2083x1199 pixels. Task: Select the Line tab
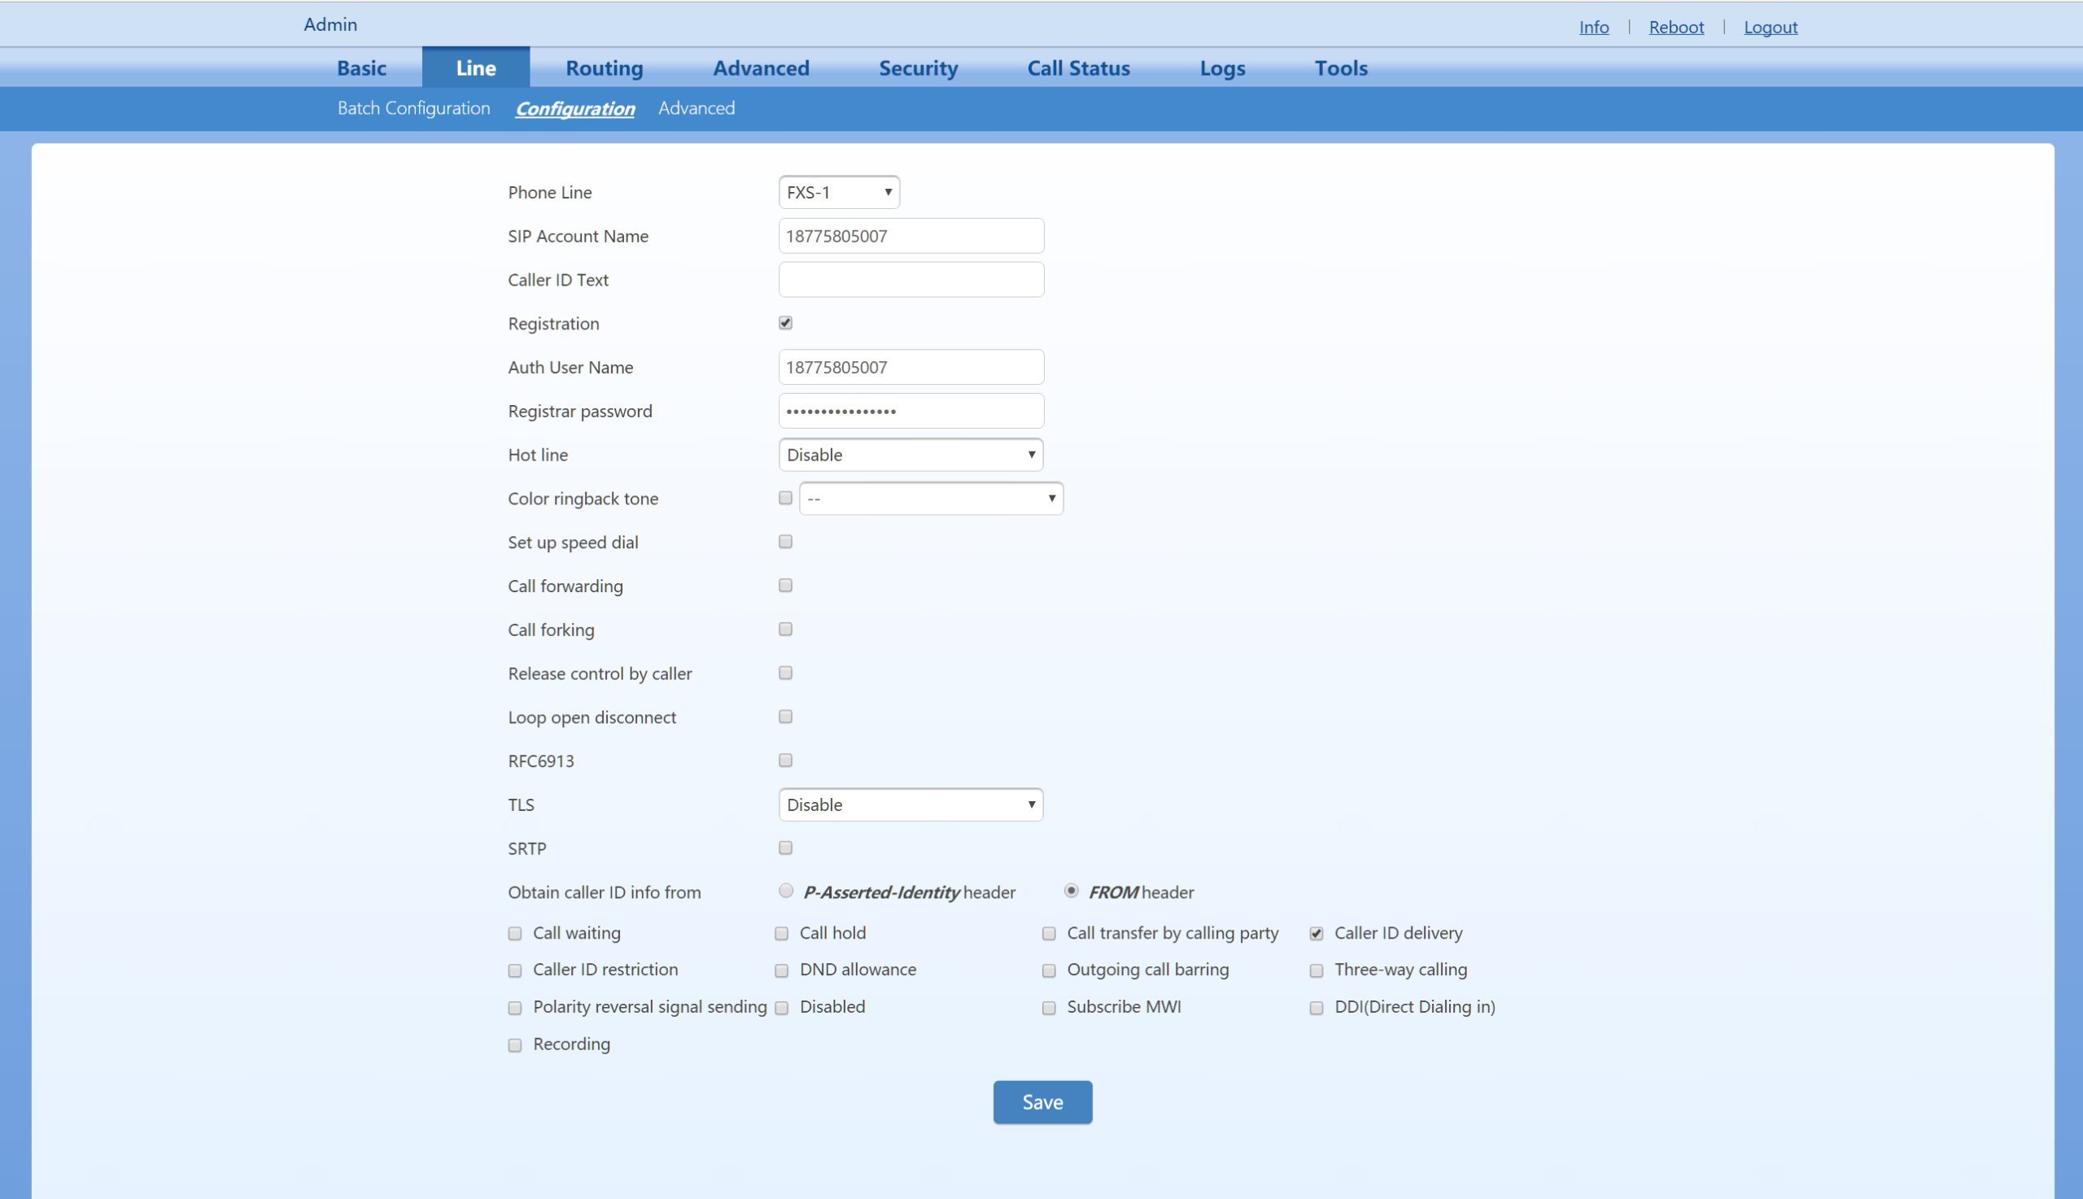[x=476, y=68]
